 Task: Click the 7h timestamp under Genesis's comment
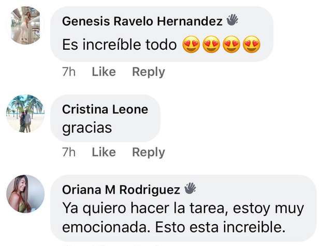click(x=69, y=72)
